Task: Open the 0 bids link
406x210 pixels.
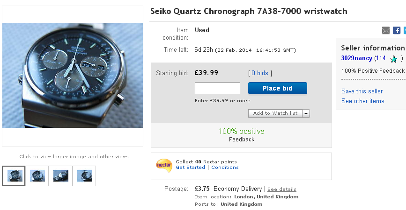Action: coord(260,73)
